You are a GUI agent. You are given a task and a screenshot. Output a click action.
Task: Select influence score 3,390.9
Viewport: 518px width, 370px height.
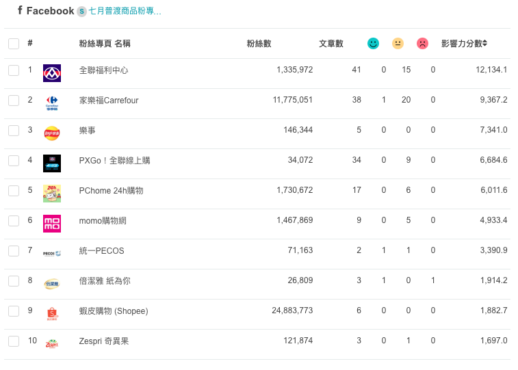tap(493, 250)
